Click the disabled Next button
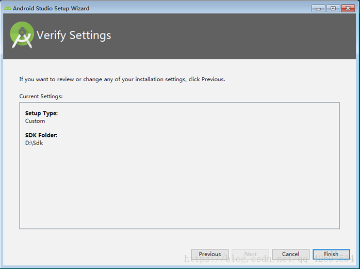This screenshot has height=269, width=360. coord(250,254)
